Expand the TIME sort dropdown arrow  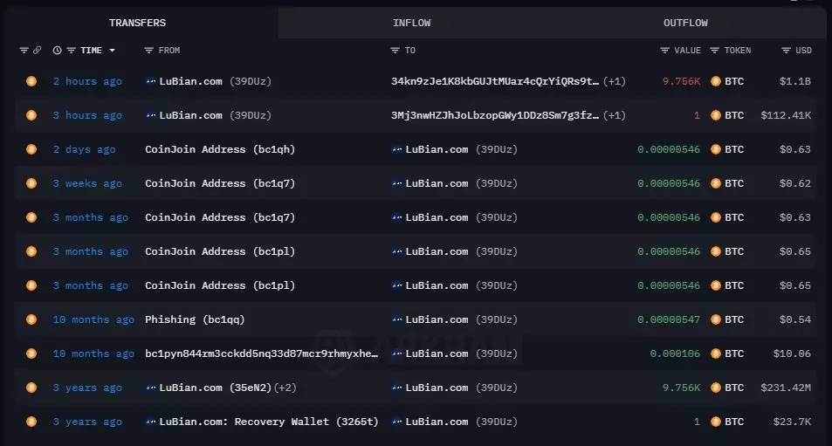point(112,51)
